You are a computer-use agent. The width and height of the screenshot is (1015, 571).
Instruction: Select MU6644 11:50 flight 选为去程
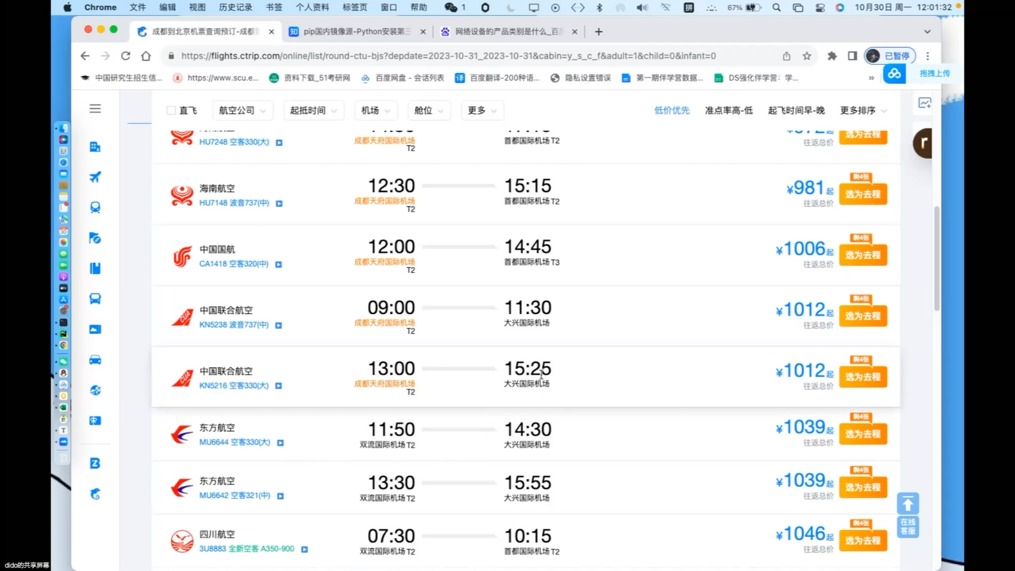click(x=863, y=434)
